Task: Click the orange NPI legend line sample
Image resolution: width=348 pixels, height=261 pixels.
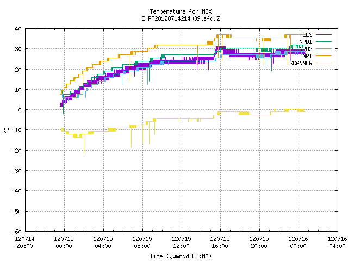Action: [x=324, y=55]
